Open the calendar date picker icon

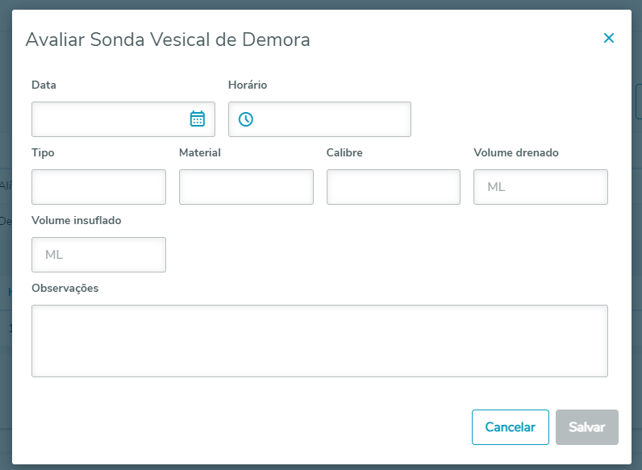click(x=198, y=119)
